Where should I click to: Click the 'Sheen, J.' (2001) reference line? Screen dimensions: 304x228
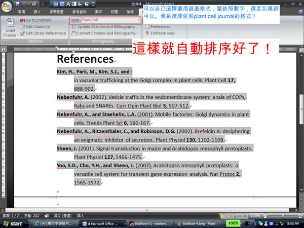tap(155, 148)
